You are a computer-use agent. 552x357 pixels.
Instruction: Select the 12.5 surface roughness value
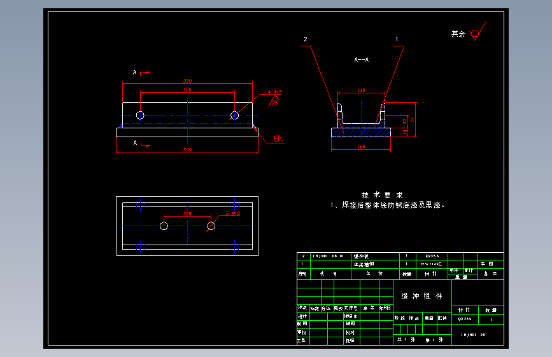(x=274, y=104)
